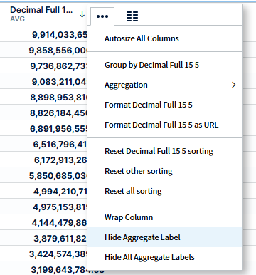The height and width of the screenshot is (275, 256).
Task: Select the cell starting 6,172,913
Action: click(43, 160)
